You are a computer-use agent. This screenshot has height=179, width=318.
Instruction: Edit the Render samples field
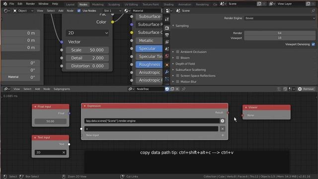pos(280,33)
